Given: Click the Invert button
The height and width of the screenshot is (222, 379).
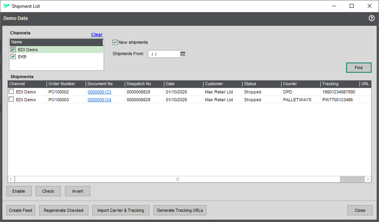Looking at the screenshot, I should pyautogui.click(x=78, y=191).
